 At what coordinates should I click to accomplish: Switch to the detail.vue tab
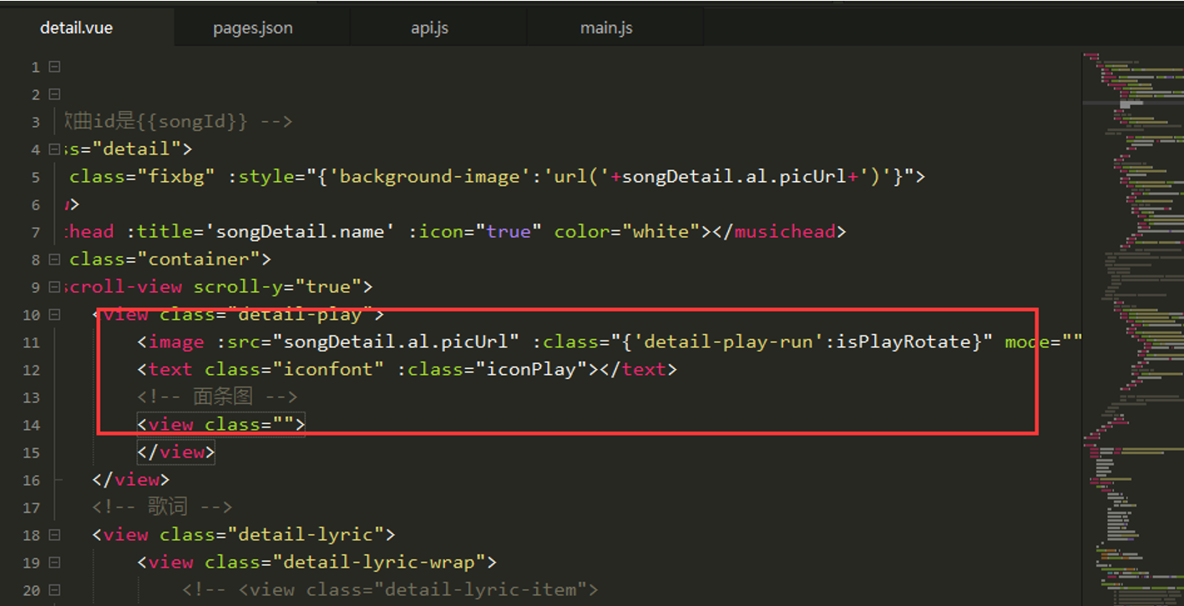coord(77,28)
